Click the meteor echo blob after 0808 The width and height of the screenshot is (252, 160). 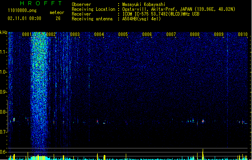203,121
